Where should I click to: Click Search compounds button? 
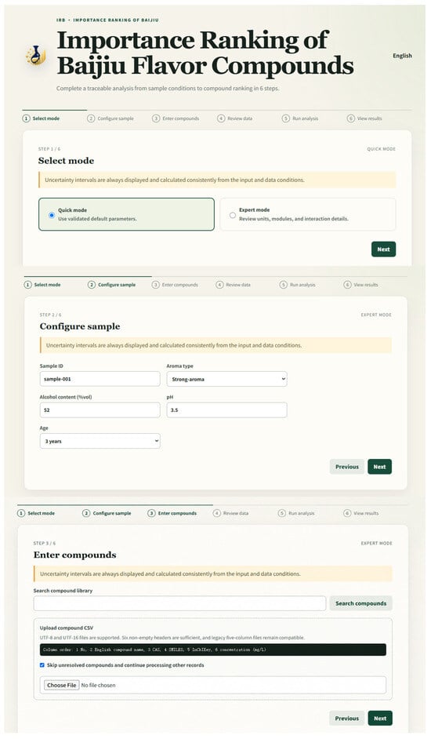[360, 603]
